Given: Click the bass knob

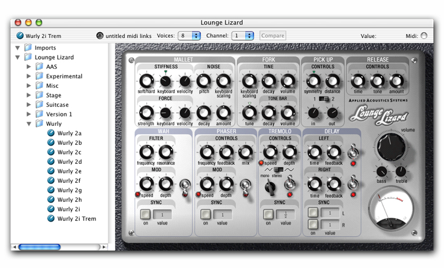Looking at the screenshot, I should tap(382, 171).
